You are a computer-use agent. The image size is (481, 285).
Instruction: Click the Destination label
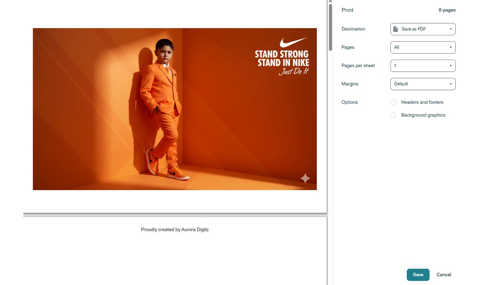pos(353,29)
